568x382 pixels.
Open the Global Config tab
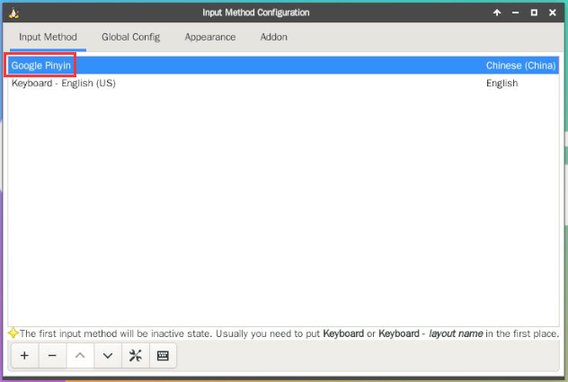pos(131,37)
